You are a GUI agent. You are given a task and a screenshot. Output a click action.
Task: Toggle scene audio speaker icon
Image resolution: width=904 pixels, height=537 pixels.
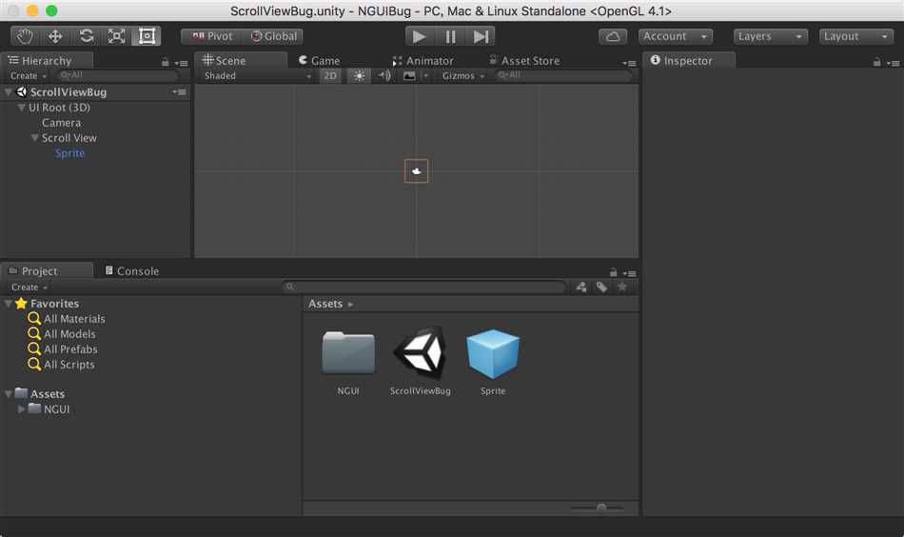pos(384,75)
